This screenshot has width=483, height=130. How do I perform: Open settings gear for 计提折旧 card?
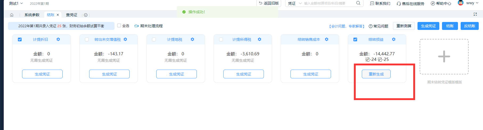[x=58, y=39]
